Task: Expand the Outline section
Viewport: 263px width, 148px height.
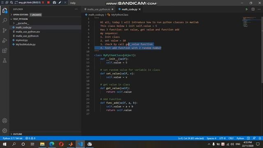Action: pos(16,134)
